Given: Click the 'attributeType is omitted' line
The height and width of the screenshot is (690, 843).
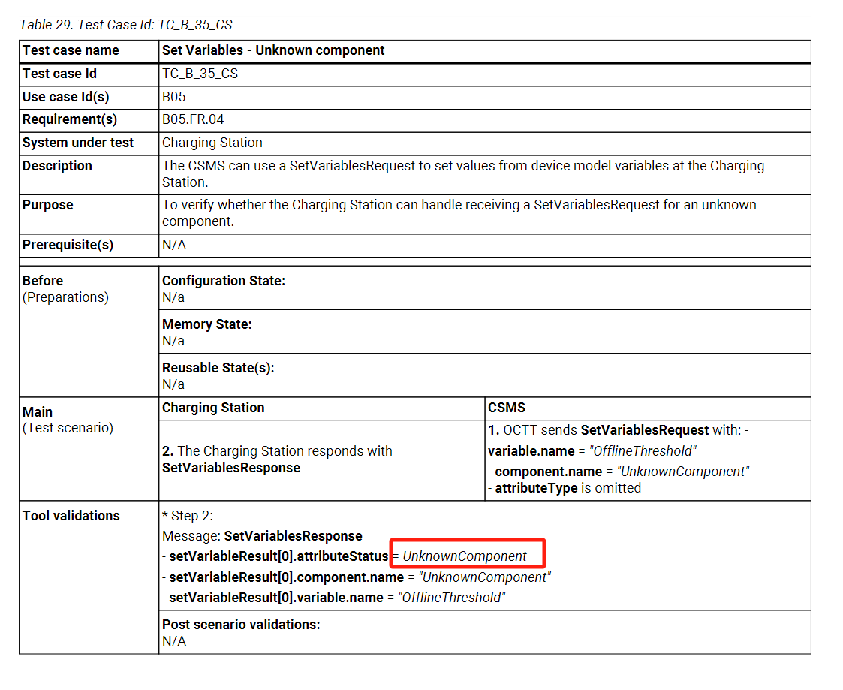Looking at the screenshot, I should click(565, 488).
